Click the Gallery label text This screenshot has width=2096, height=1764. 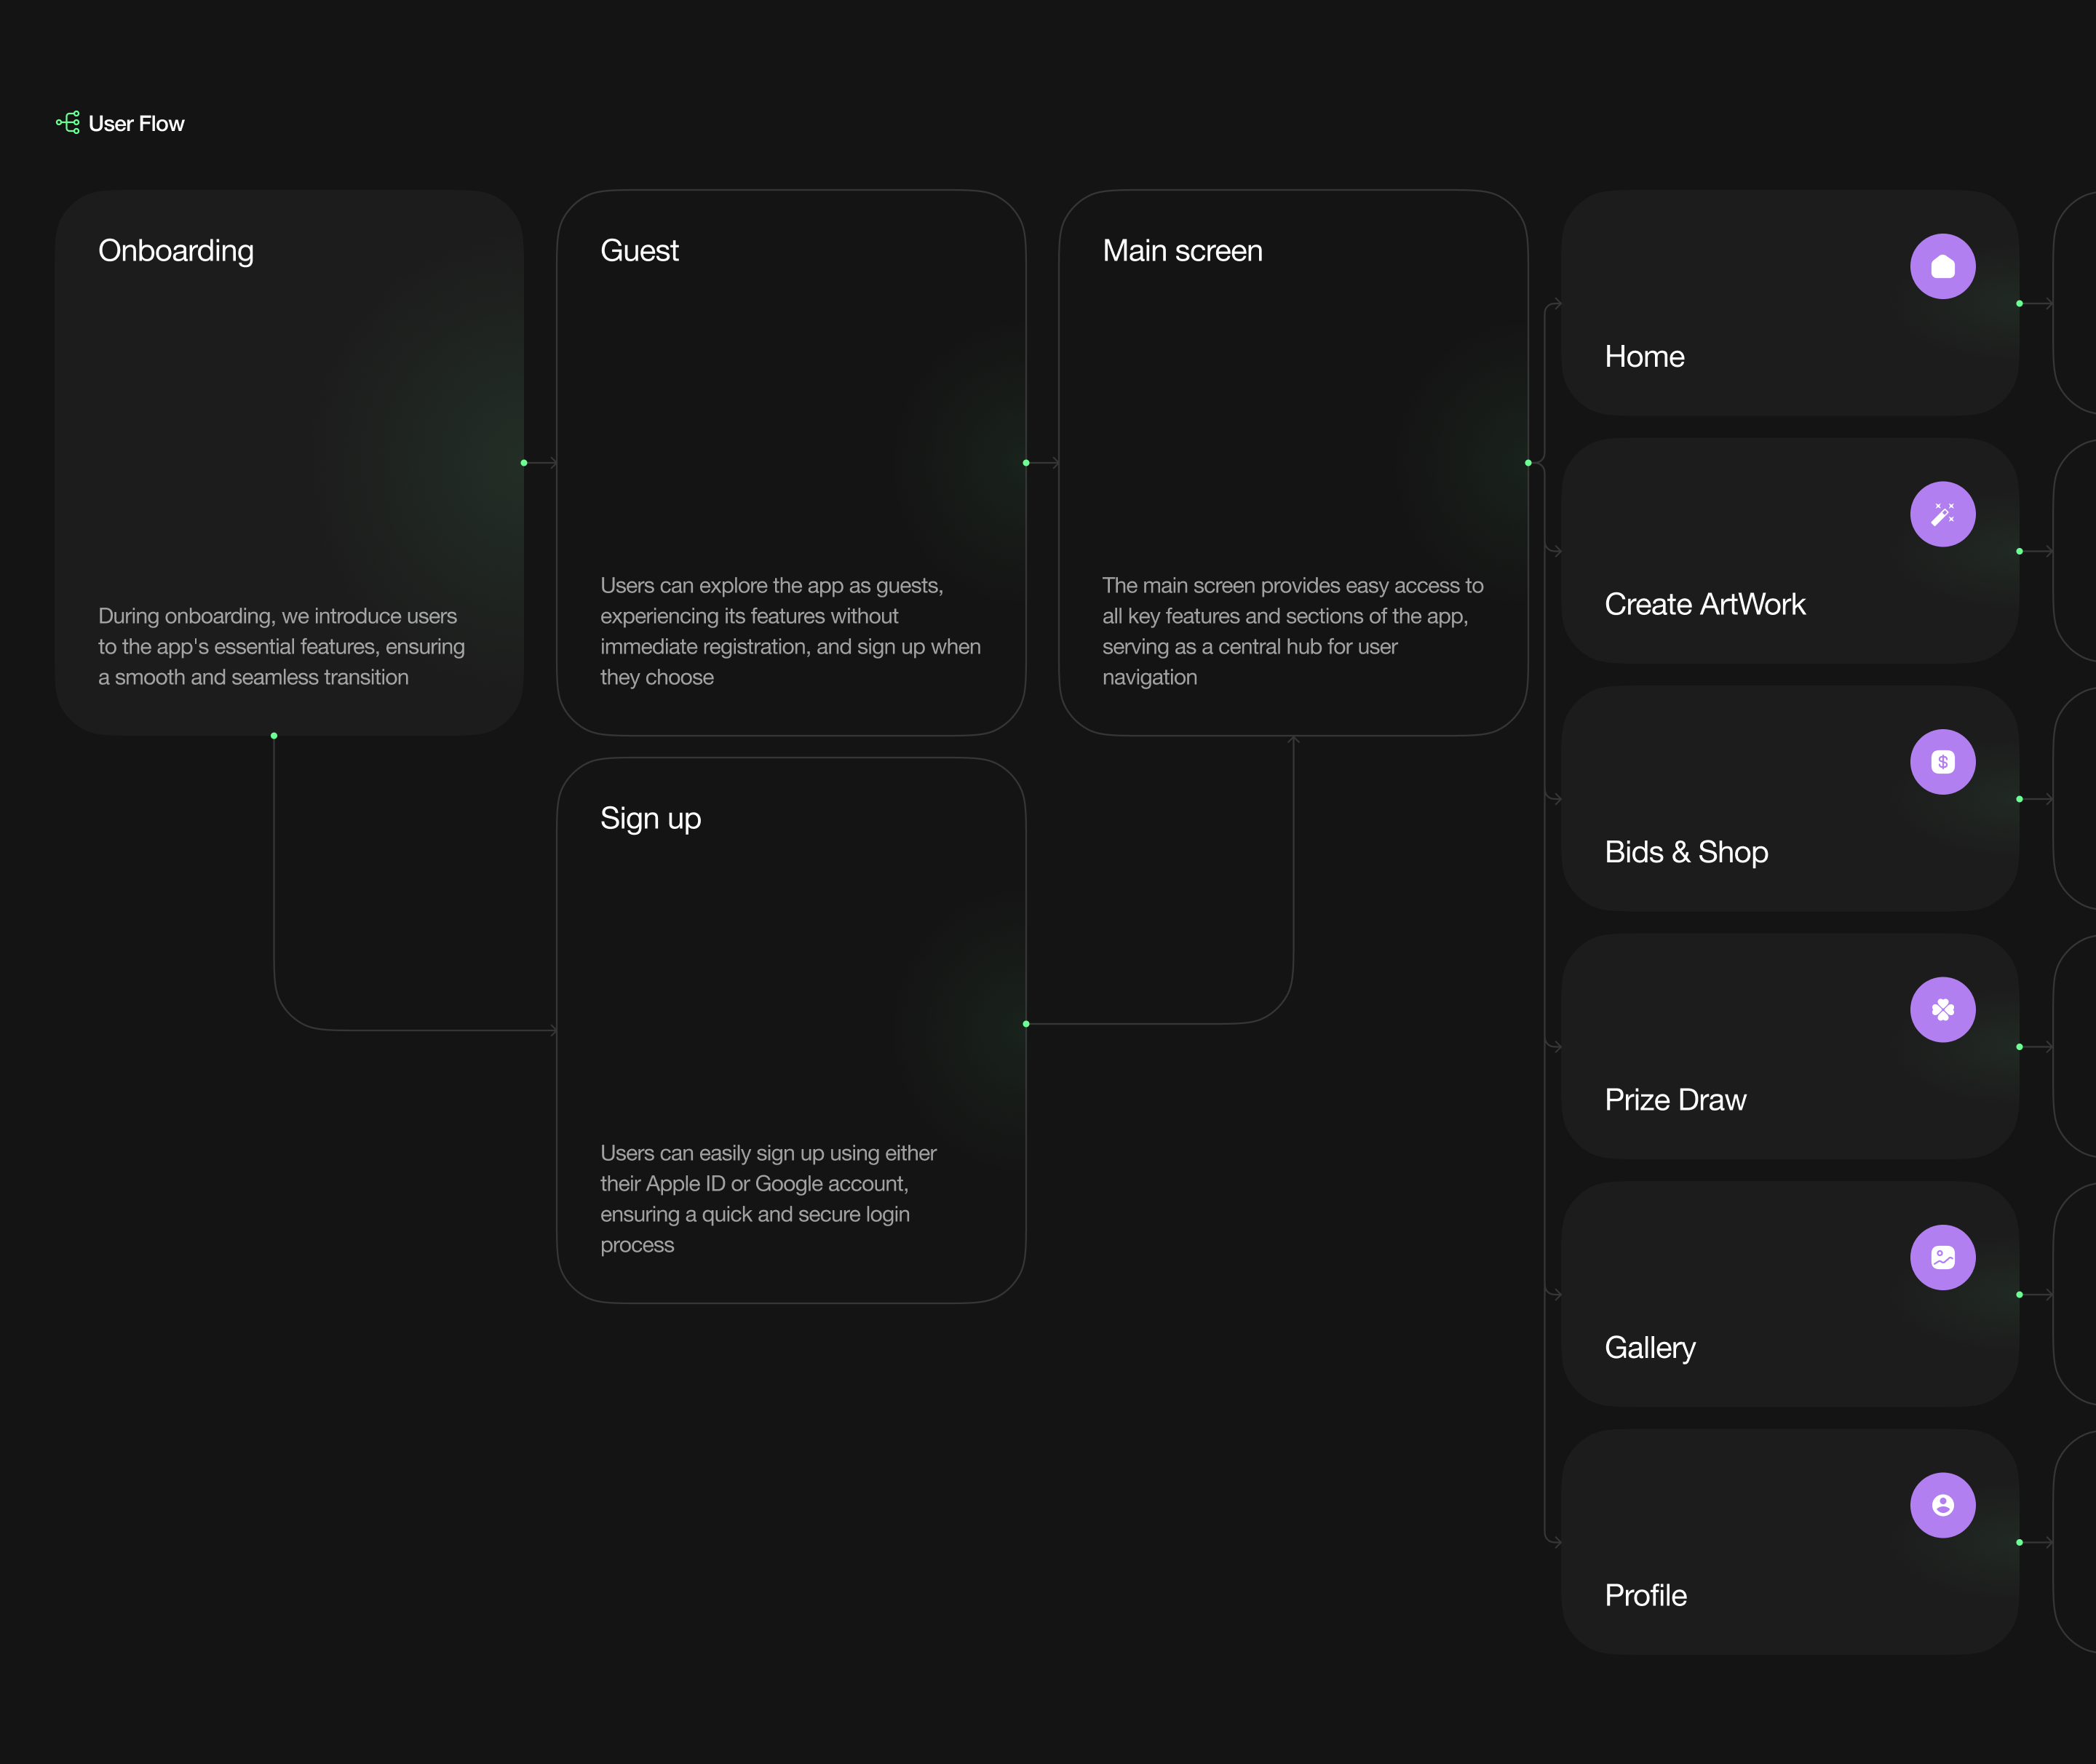click(1650, 1348)
